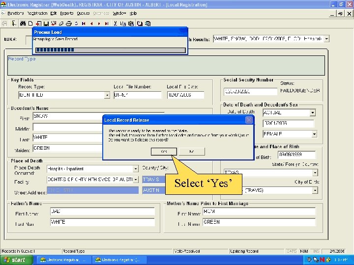The height and width of the screenshot is (265, 354).
Task: Open the Help menu
Action: (133, 13)
